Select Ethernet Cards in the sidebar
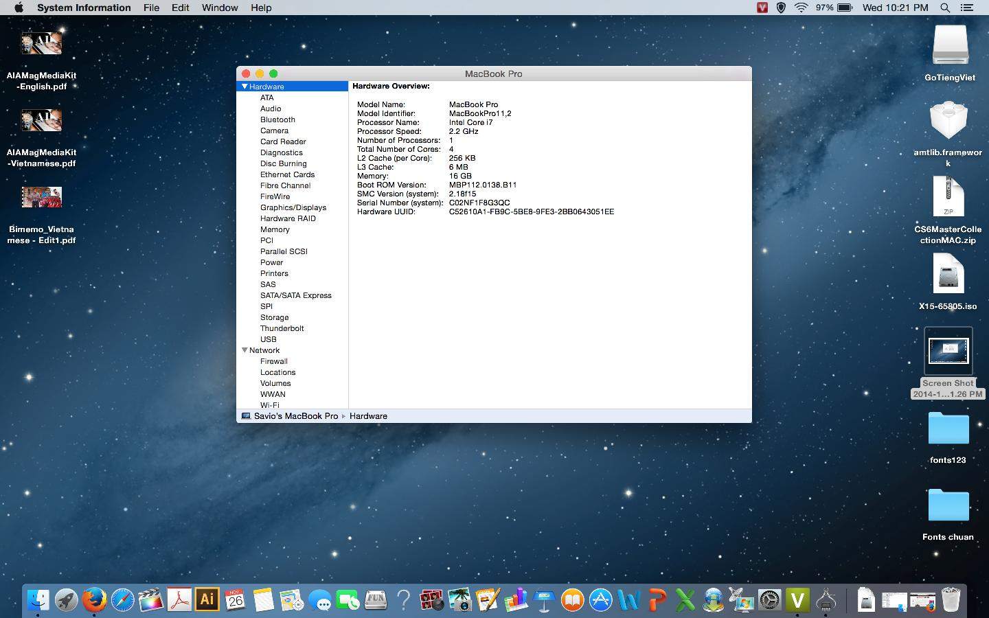The image size is (989, 618). pyautogui.click(x=287, y=174)
